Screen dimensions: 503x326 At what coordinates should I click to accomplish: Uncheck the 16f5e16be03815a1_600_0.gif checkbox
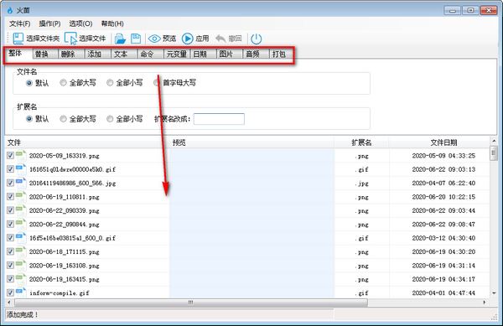click(10, 238)
